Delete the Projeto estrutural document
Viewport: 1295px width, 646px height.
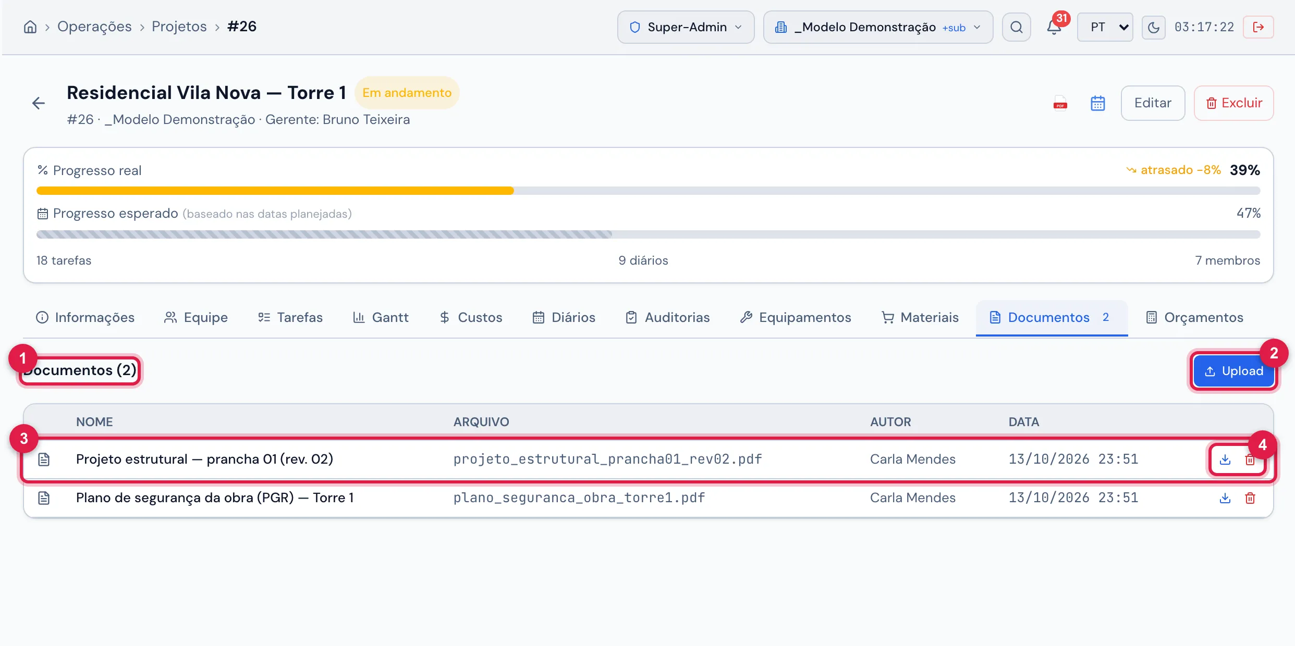(x=1250, y=459)
